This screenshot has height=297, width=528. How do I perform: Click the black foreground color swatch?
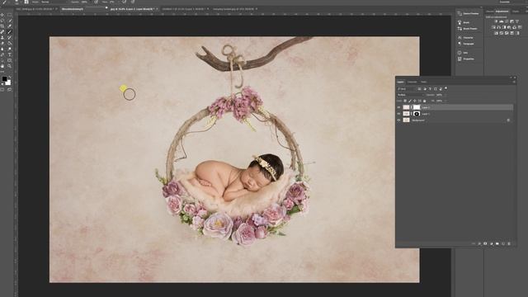coord(4,79)
